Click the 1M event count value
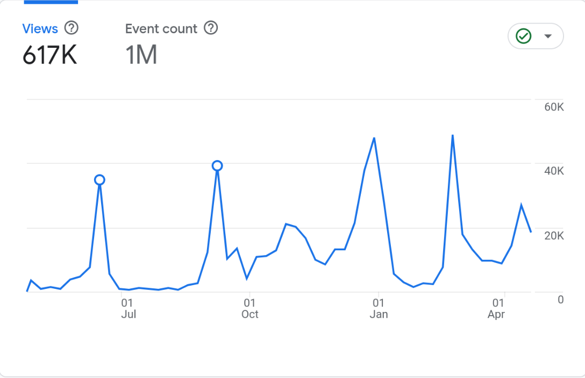 [141, 55]
